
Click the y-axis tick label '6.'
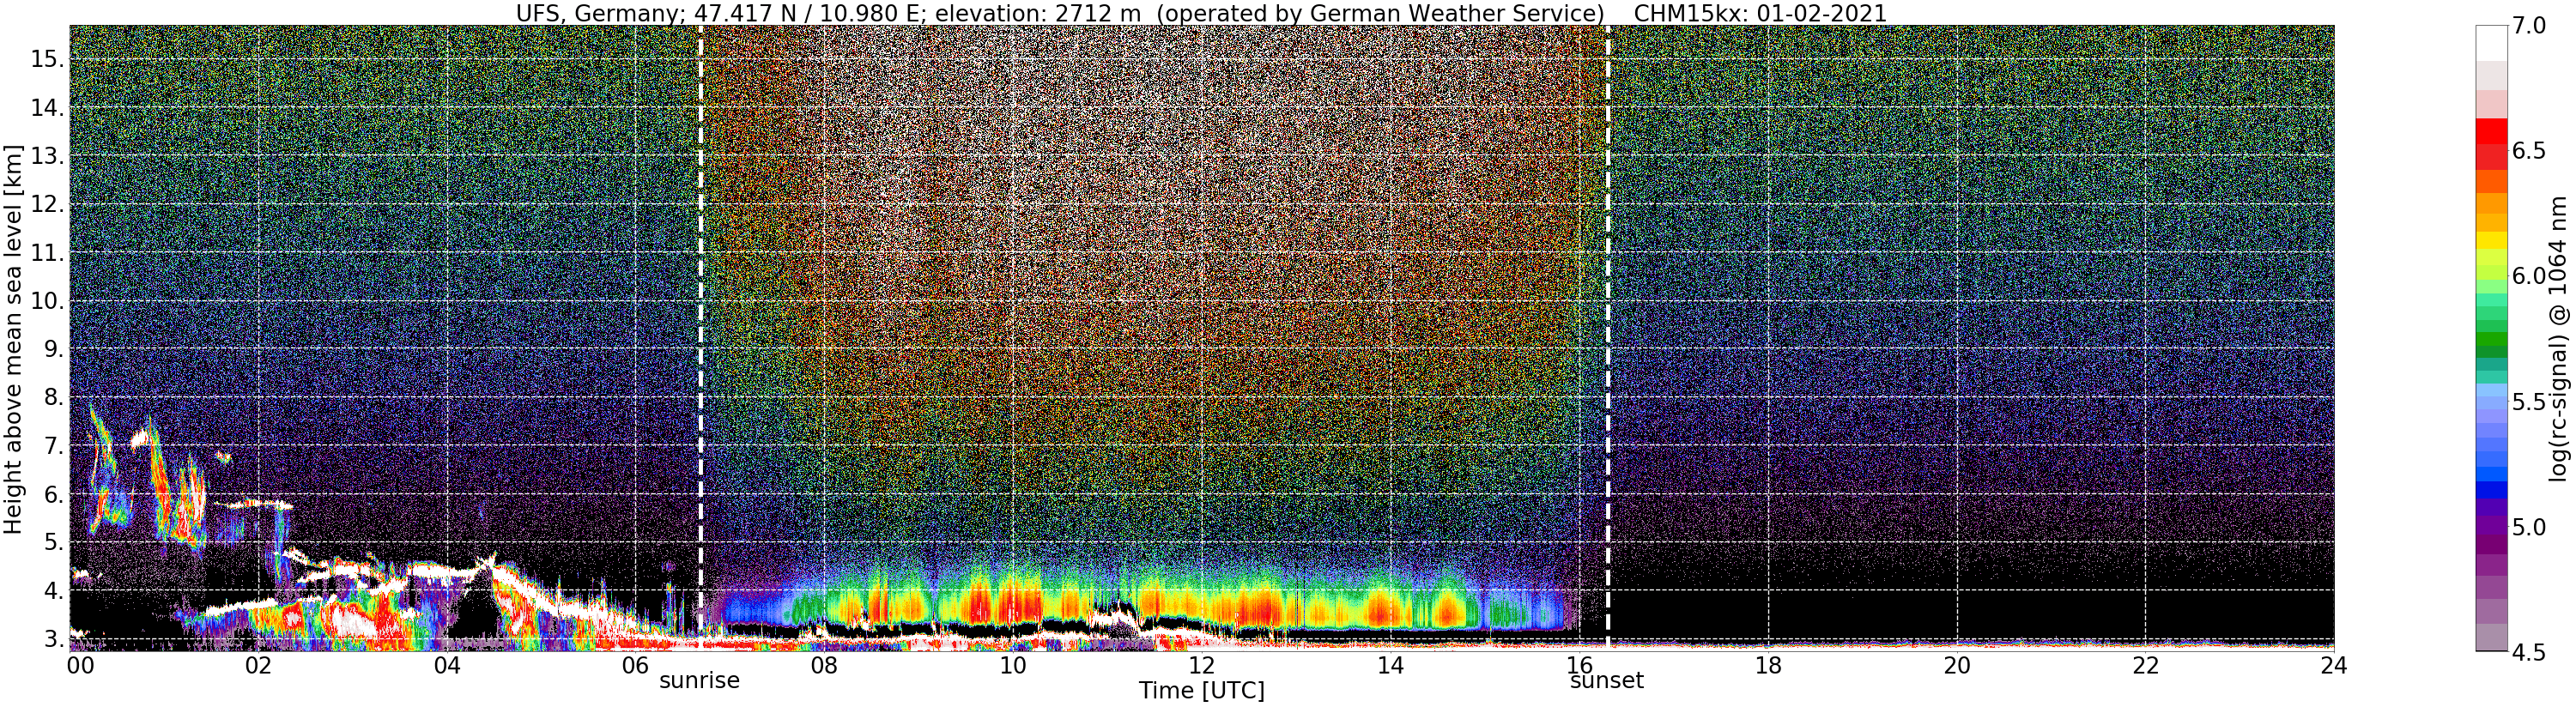[x=54, y=494]
